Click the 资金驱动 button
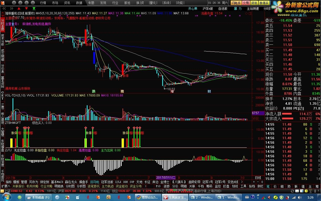The image size is (321, 201). (122, 186)
